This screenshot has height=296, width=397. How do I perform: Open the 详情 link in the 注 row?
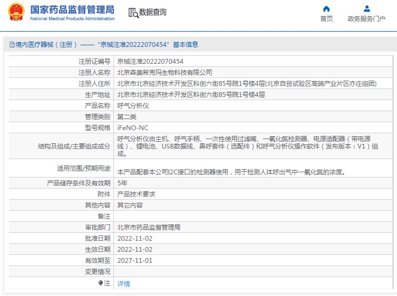click(123, 283)
